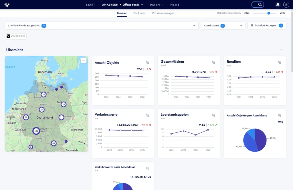The width and height of the screenshot is (293, 190).
Task: Open NEWS in the top navigation
Action: (x=175, y=5)
